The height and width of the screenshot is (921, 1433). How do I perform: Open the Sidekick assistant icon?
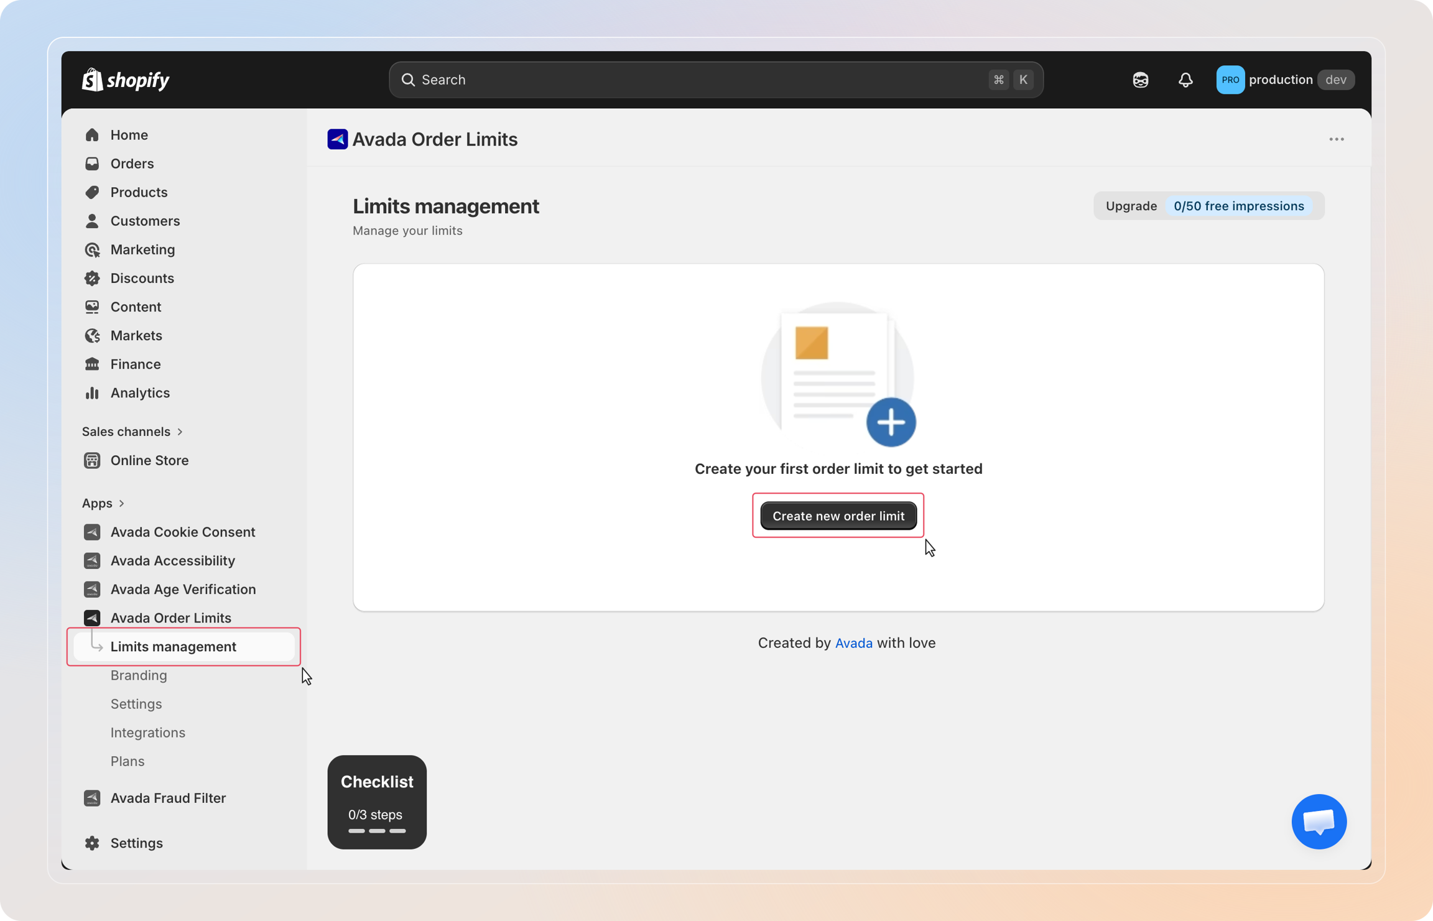pos(1140,80)
